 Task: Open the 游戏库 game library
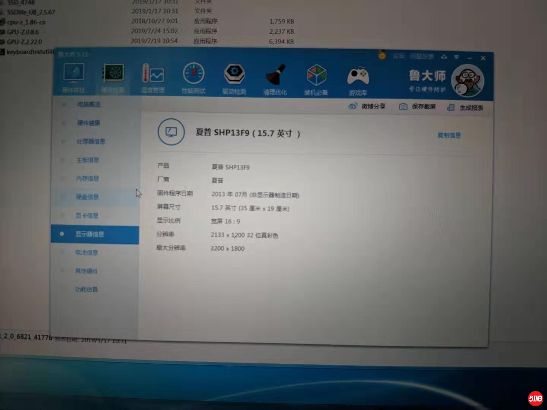pyautogui.click(x=357, y=78)
